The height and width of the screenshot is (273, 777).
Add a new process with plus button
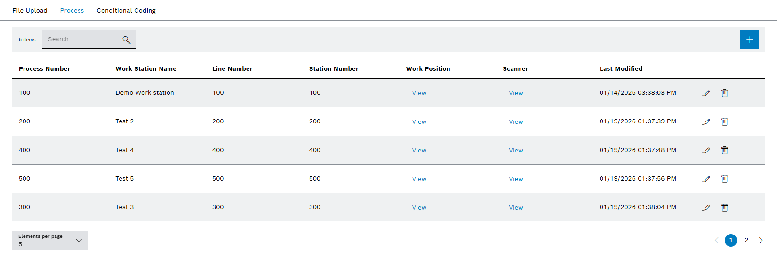pyautogui.click(x=749, y=39)
